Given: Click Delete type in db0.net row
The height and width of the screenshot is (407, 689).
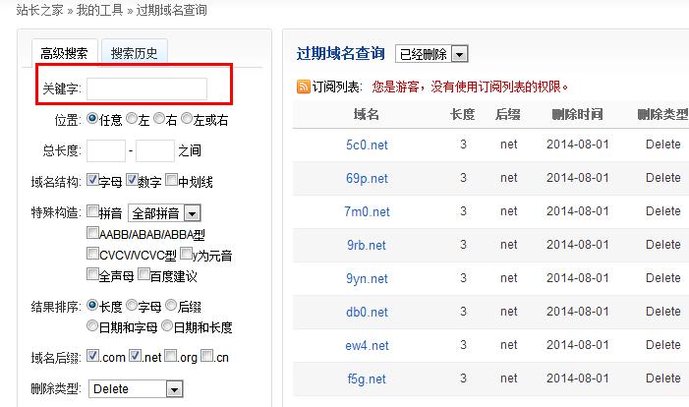Looking at the screenshot, I should 663,312.
